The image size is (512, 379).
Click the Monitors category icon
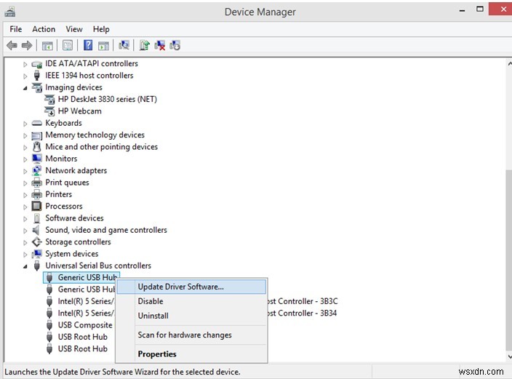click(x=36, y=159)
